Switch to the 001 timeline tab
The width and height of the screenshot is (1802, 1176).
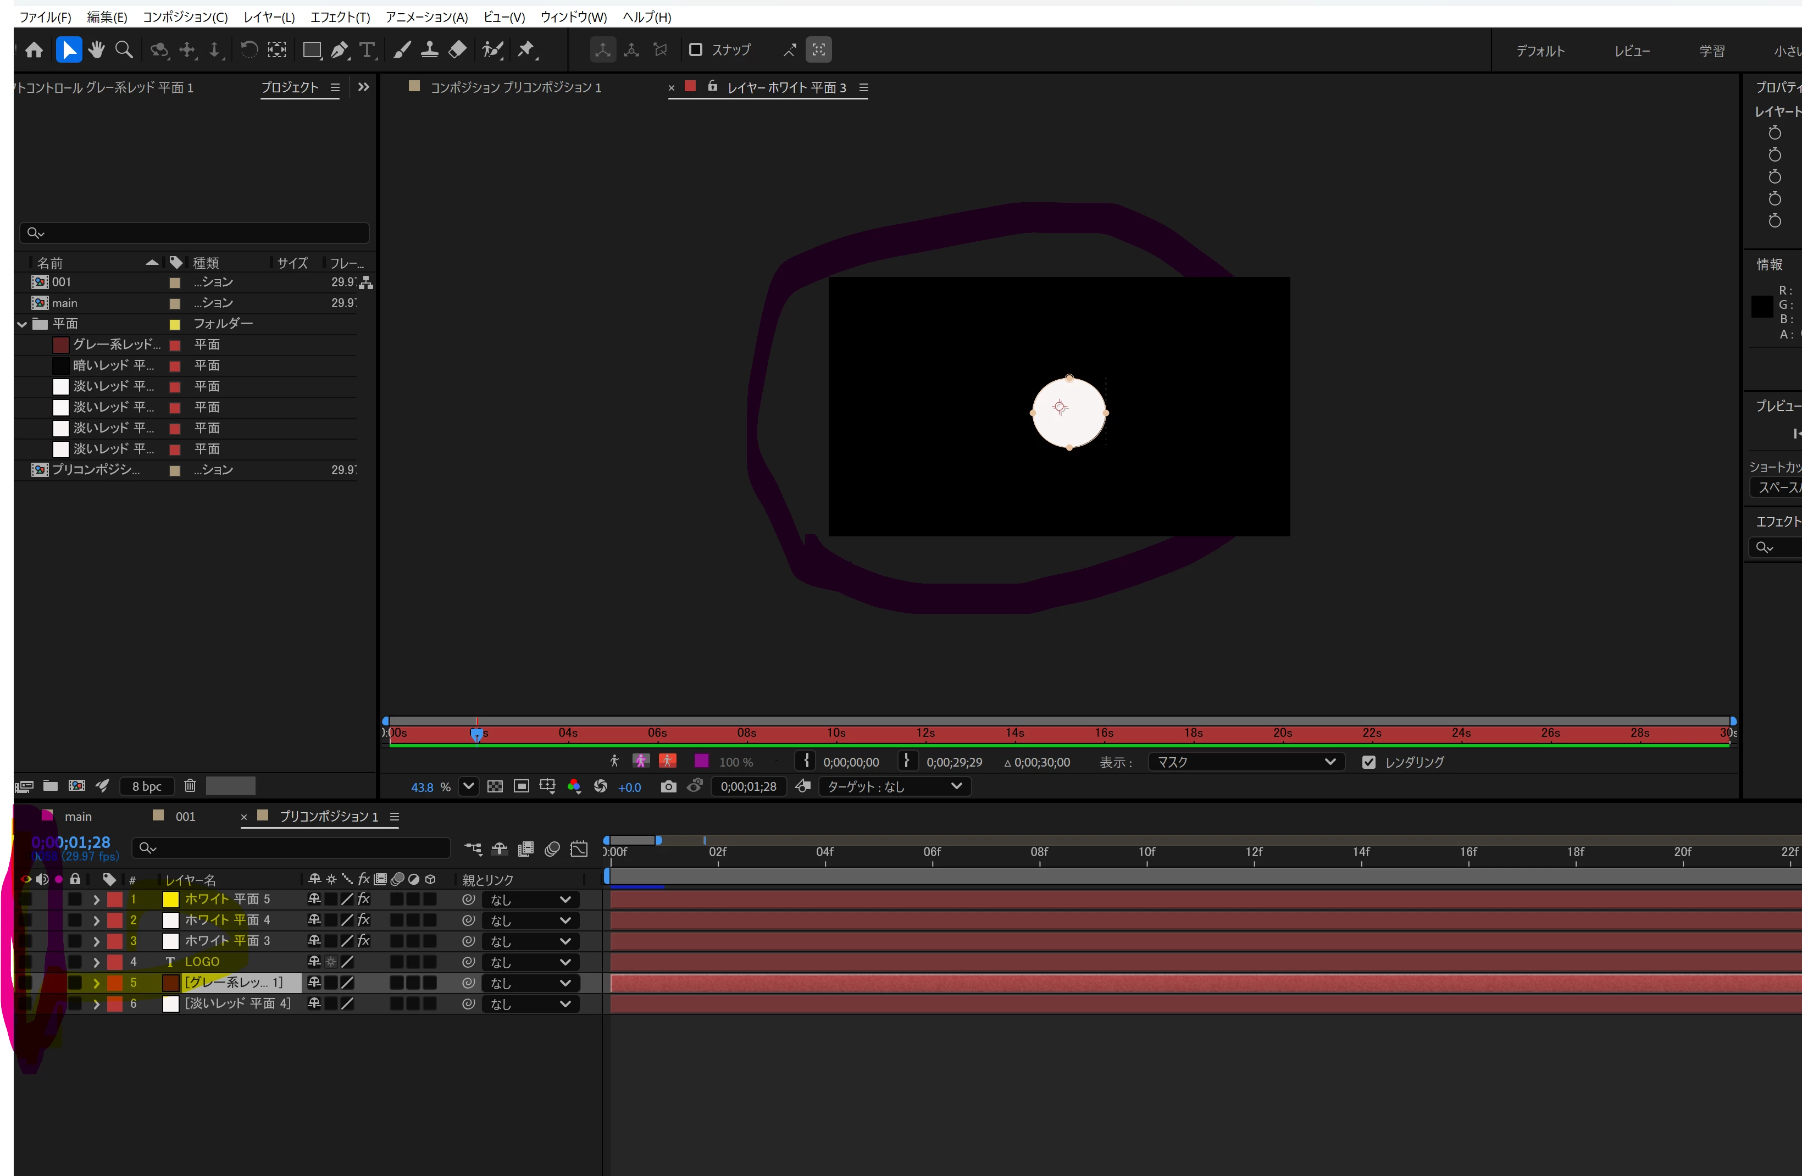tap(185, 816)
